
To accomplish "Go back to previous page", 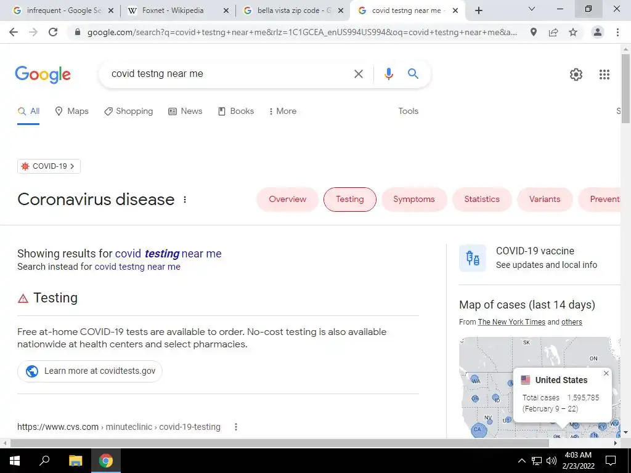I will point(14,32).
